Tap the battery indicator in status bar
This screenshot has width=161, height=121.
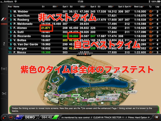click(159, 2)
